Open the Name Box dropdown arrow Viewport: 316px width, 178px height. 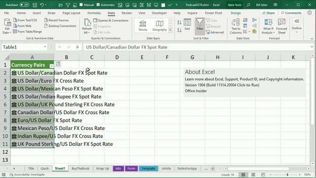click(x=45, y=47)
